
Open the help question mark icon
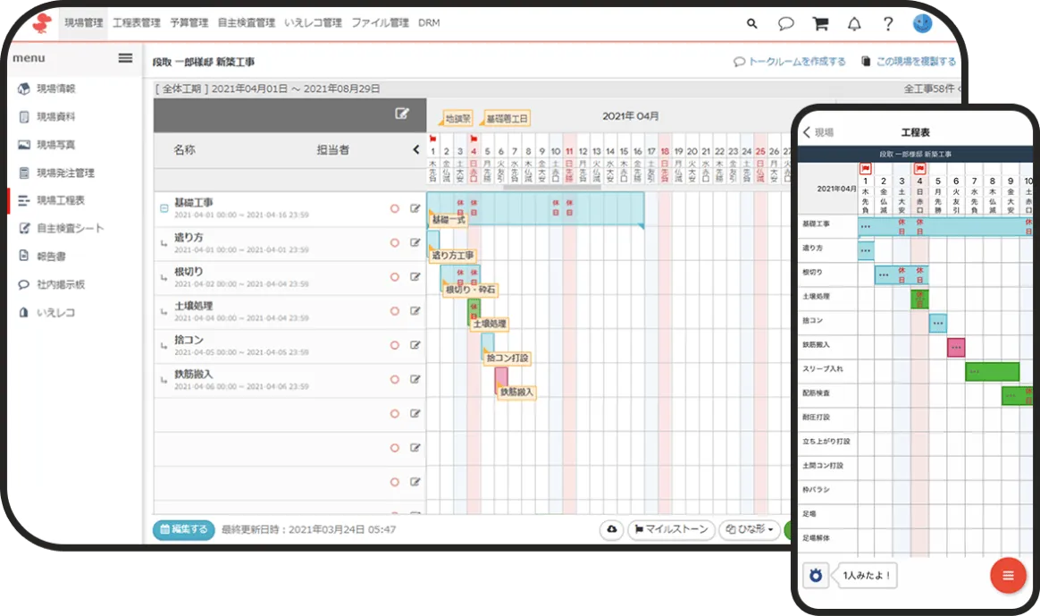(x=888, y=24)
